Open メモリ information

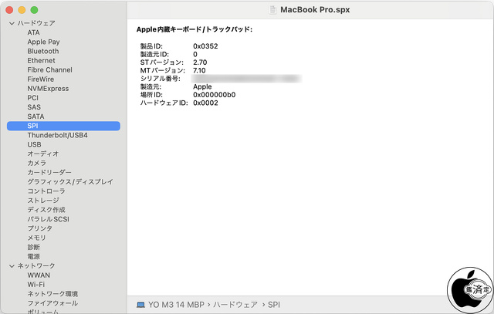coord(36,238)
